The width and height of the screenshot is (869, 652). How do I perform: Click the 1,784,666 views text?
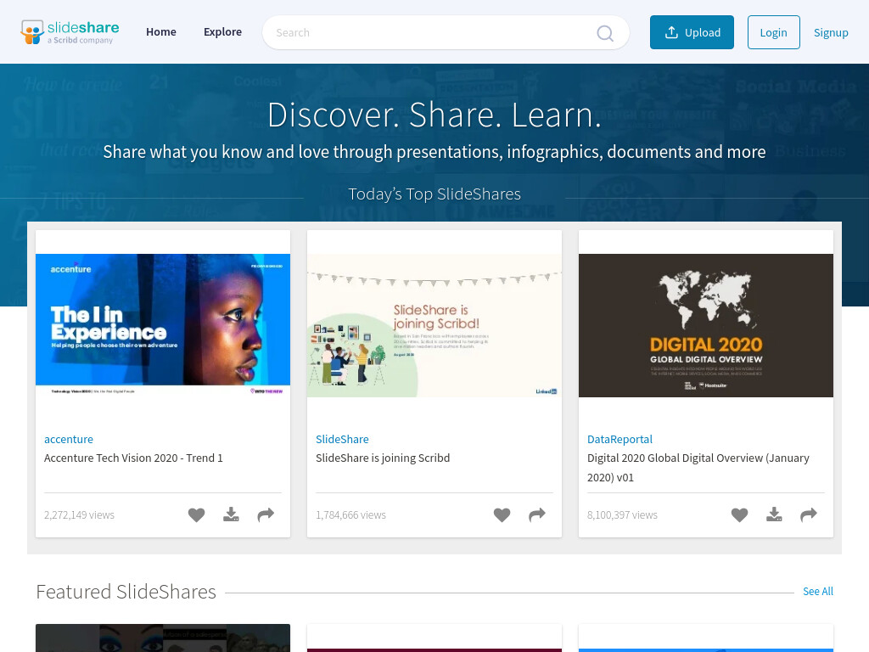(x=350, y=515)
